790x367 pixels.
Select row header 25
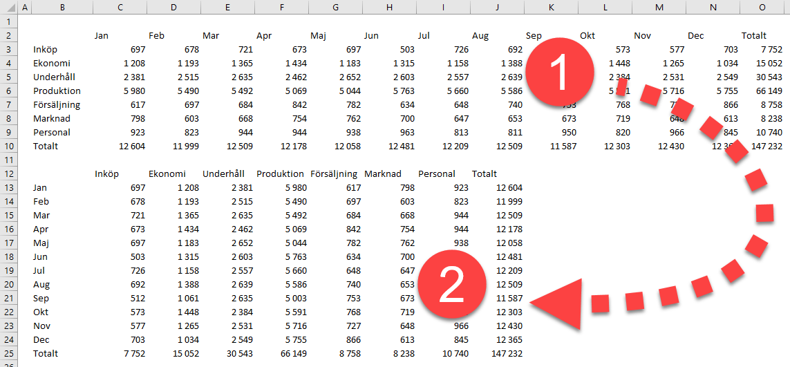pos(8,353)
